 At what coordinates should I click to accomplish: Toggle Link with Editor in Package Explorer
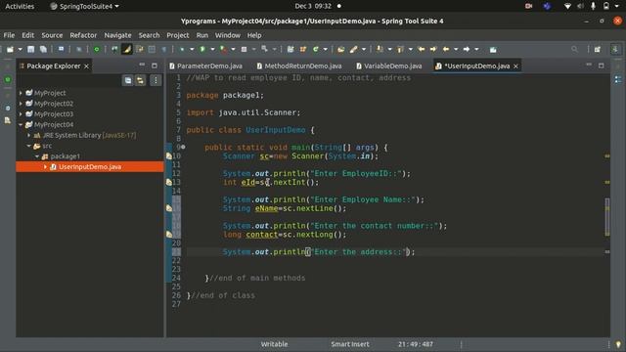point(140,80)
